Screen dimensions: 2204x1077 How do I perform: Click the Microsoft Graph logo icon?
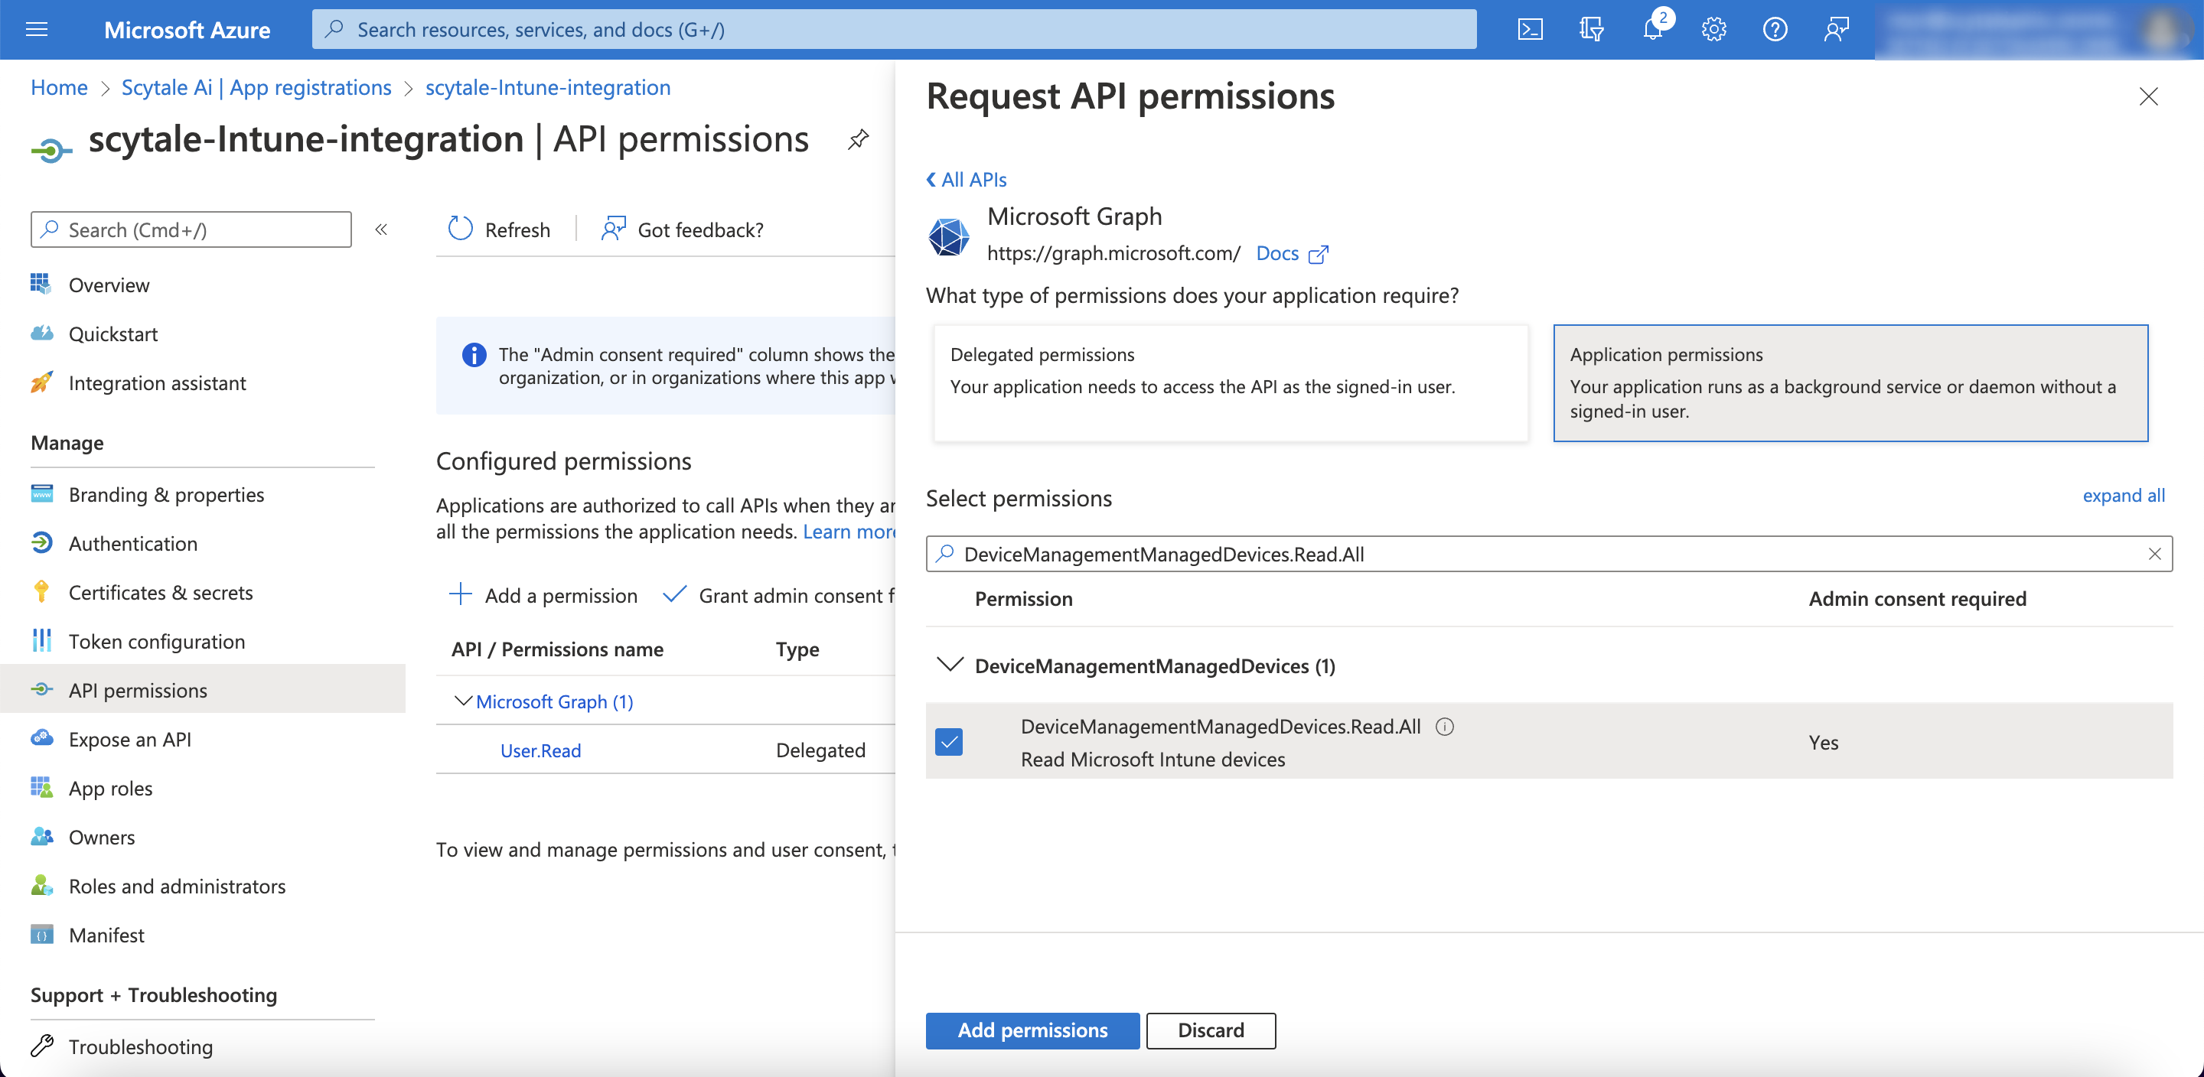949,237
